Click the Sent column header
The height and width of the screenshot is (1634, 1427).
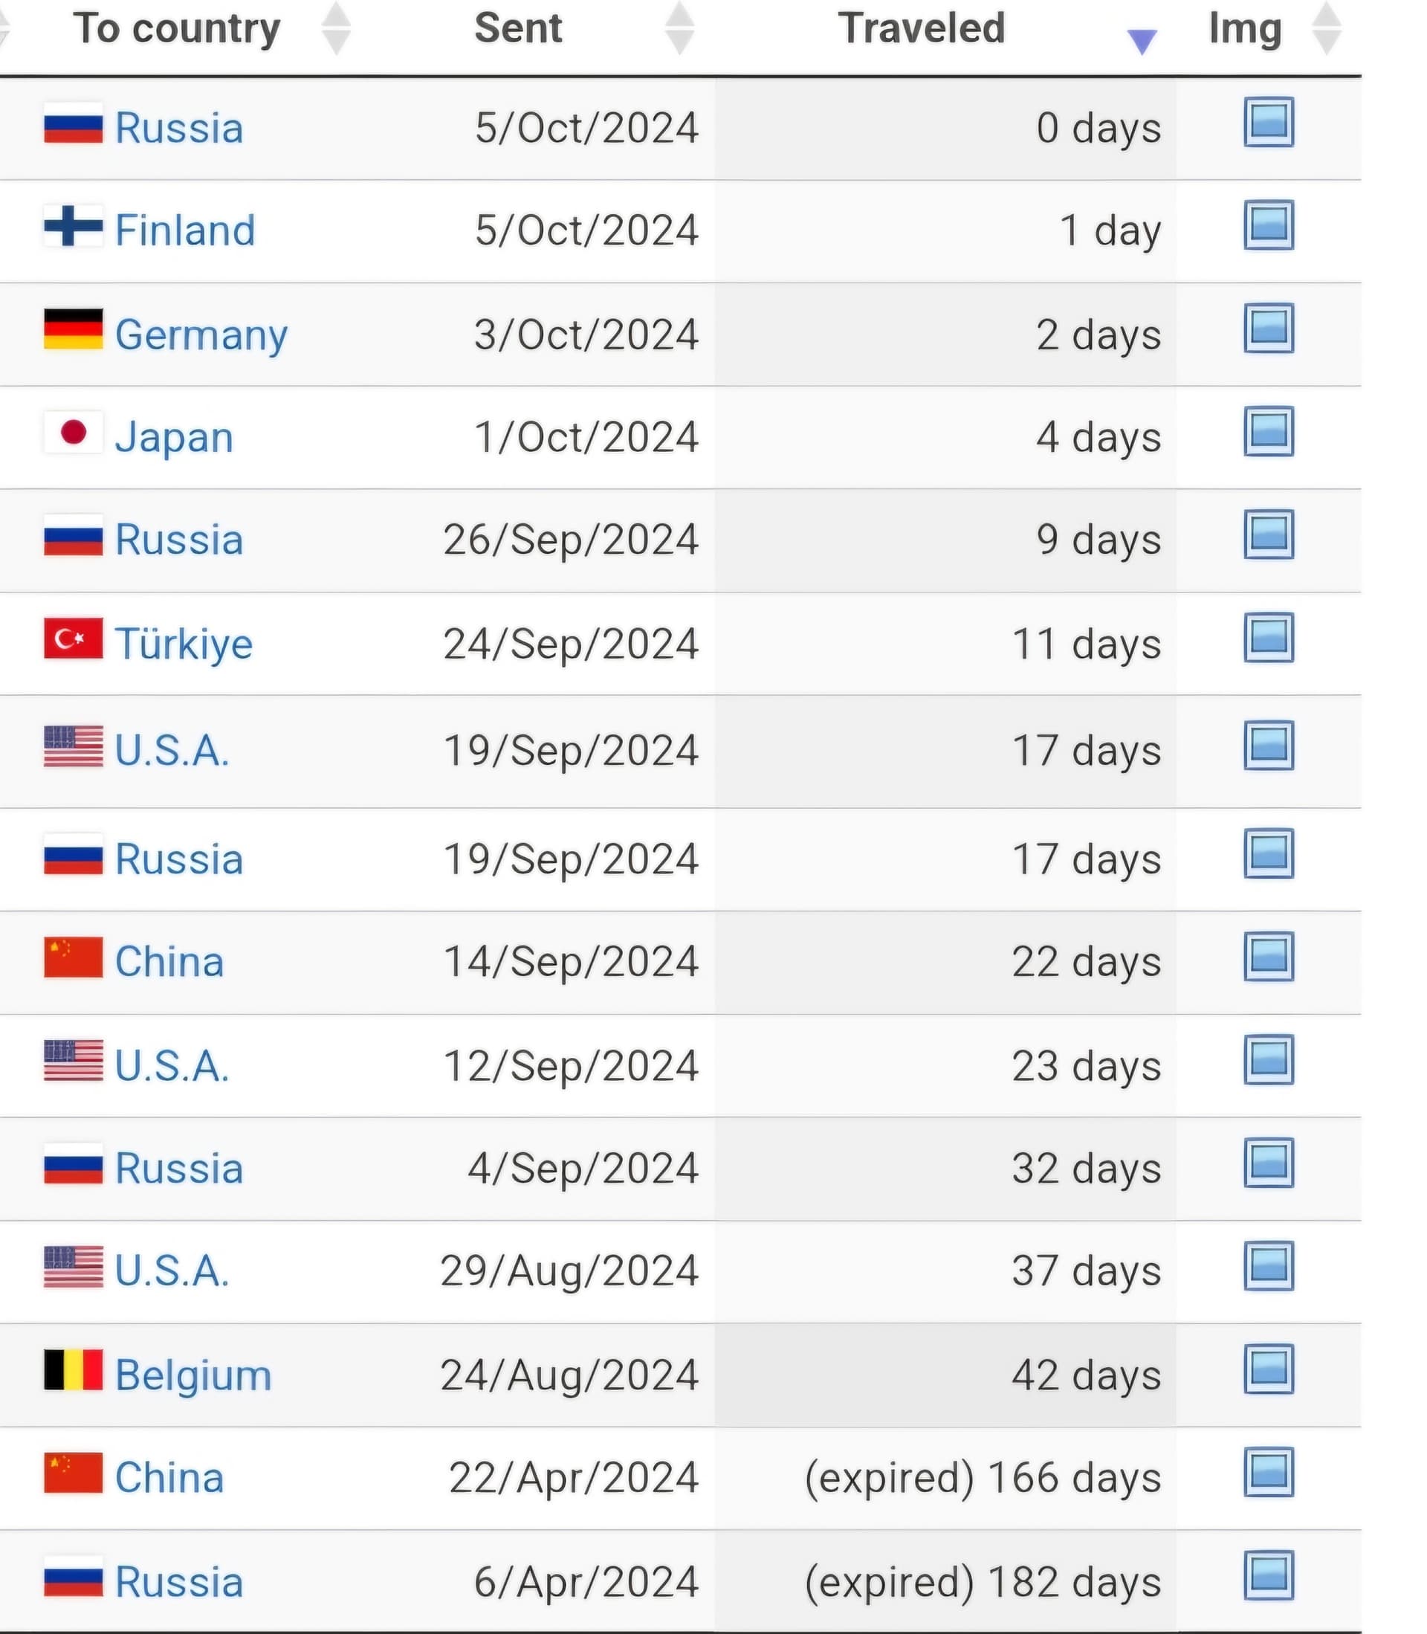(x=519, y=29)
